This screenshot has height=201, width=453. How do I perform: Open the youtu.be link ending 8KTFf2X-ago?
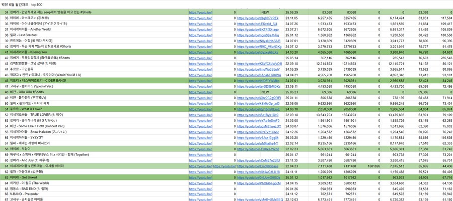[x=258, y=30]
